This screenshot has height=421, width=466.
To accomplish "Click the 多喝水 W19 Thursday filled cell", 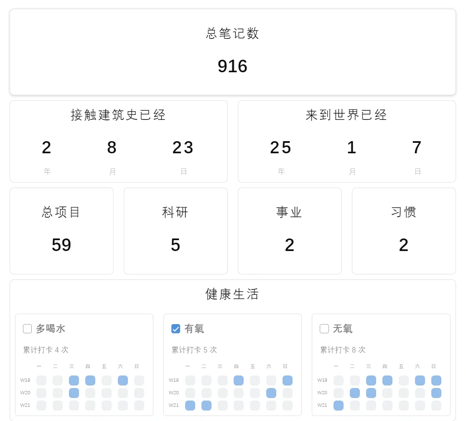I will 90,380.
